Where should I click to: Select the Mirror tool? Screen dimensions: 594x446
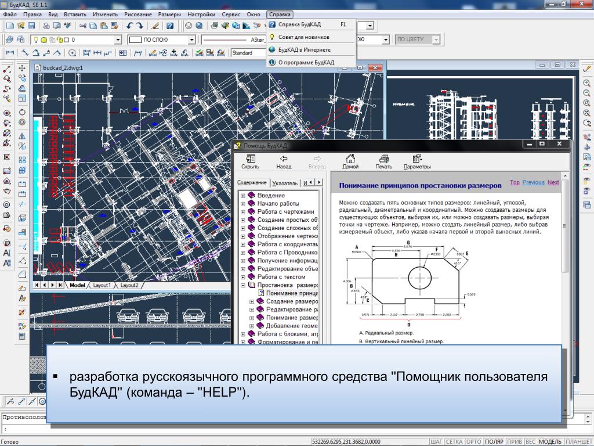[23, 136]
